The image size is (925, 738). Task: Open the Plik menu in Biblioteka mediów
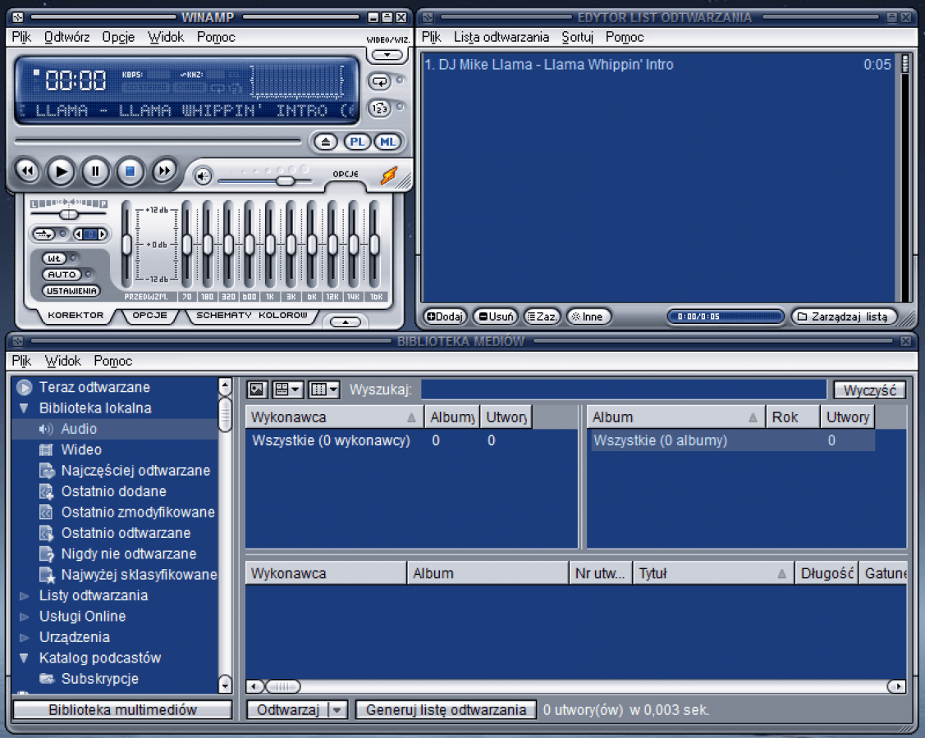21,361
